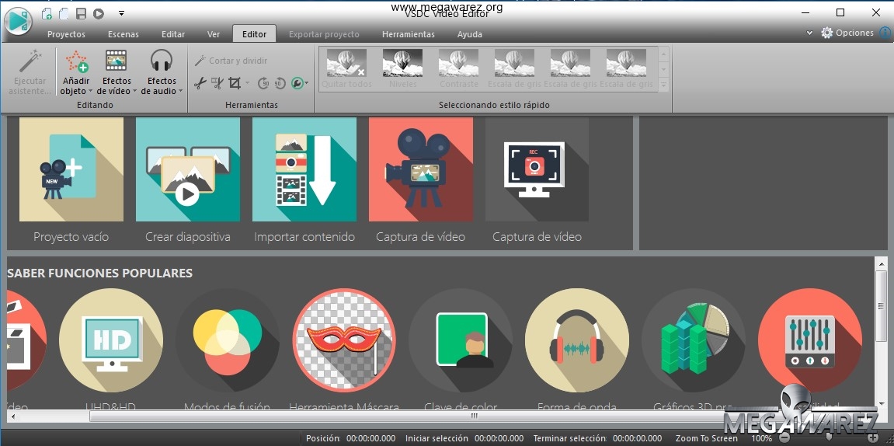Click the horizontal scrollbar thumb
The image size is (894, 446).
pos(473,416)
